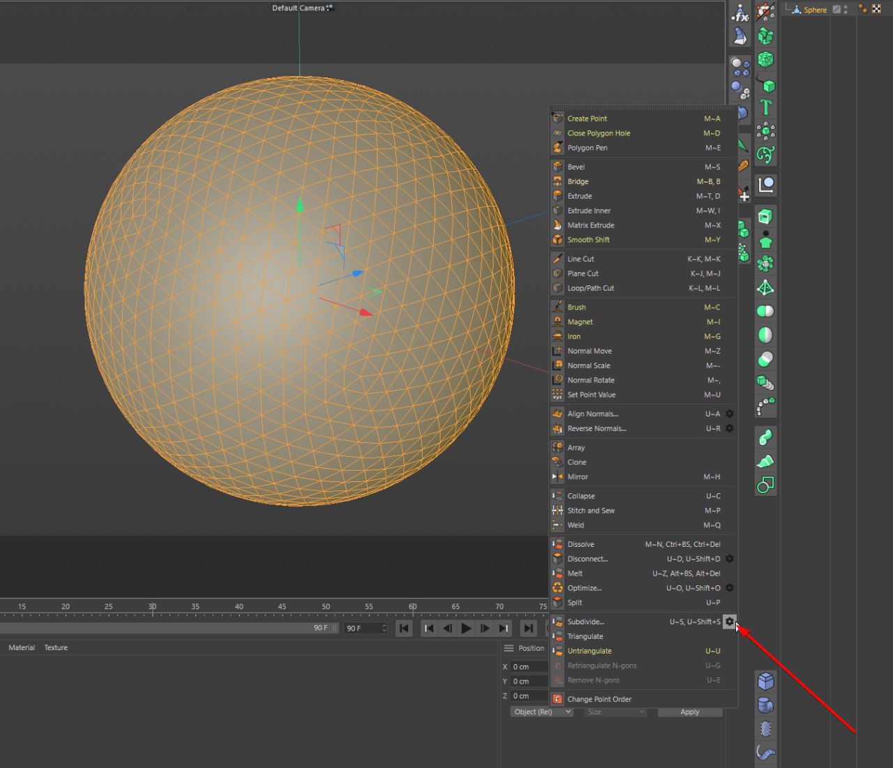Toggle the Sphere object enable checkmark
The width and height of the screenshot is (893, 768).
(x=836, y=10)
